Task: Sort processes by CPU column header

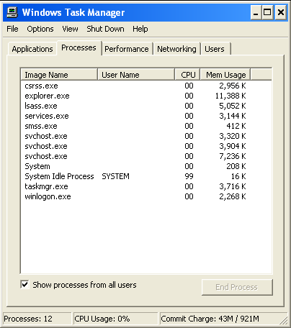Action: coord(187,75)
